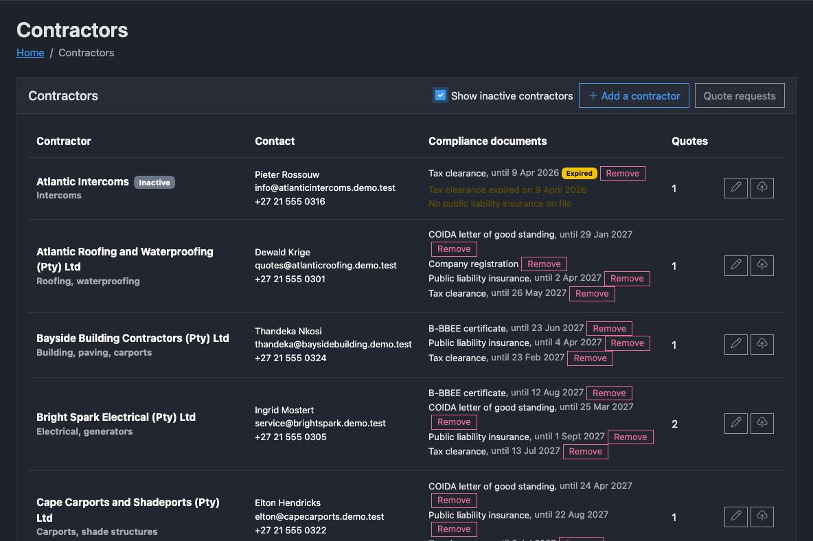Click Building, paving, carports trade label
This screenshot has height=541, width=813.
(x=94, y=352)
